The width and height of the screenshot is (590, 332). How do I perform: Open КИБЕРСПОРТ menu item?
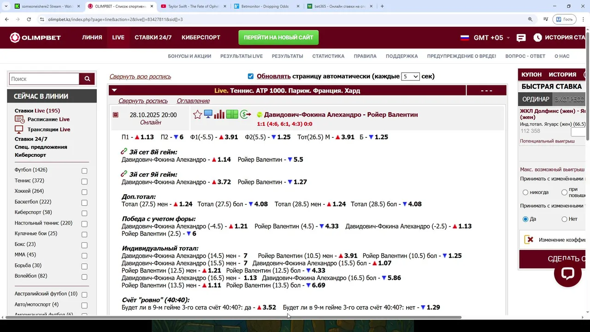201,38
